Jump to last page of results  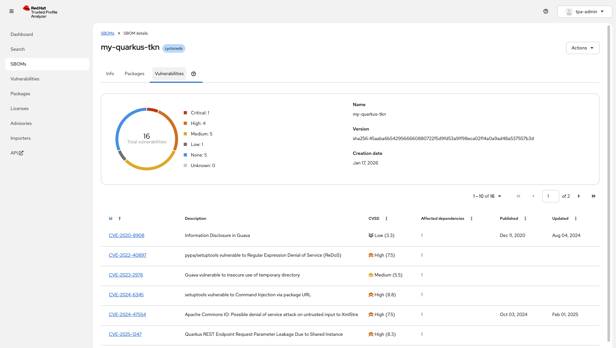point(593,196)
